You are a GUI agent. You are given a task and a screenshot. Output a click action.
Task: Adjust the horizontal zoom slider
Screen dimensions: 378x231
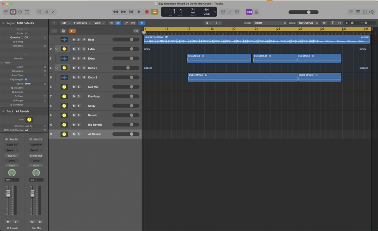click(366, 23)
